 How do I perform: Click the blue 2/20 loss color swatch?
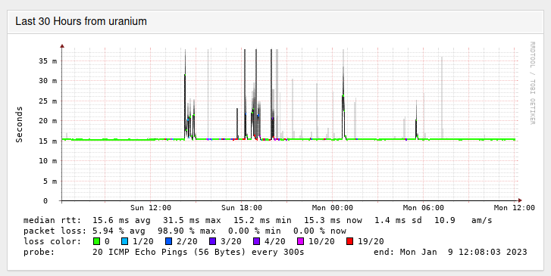[168, 241]
